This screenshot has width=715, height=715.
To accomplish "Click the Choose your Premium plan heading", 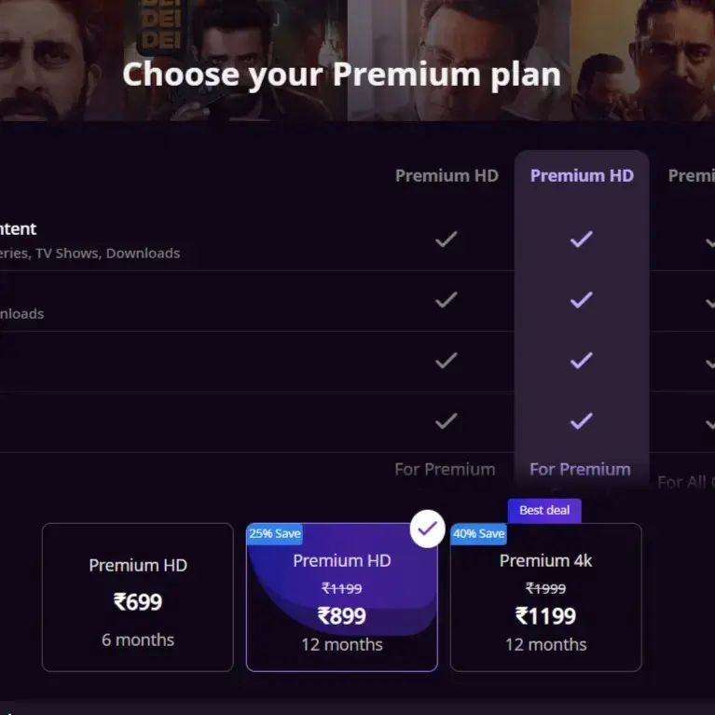I will click(341, 74).
